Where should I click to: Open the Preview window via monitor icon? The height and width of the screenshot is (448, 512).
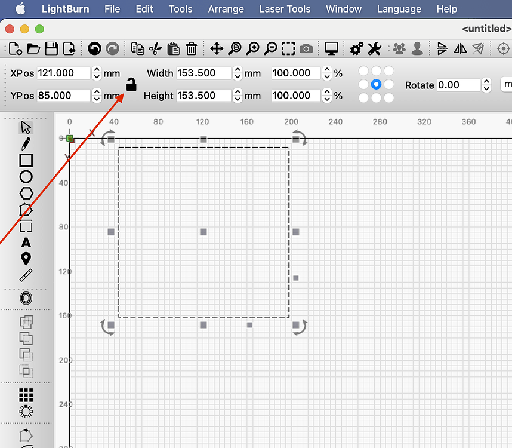[x=331, y=48]
